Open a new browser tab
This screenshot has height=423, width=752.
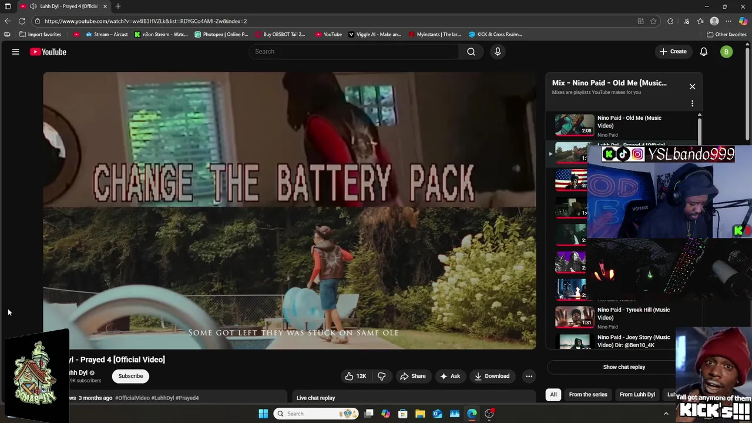click(x=118, y=6)
